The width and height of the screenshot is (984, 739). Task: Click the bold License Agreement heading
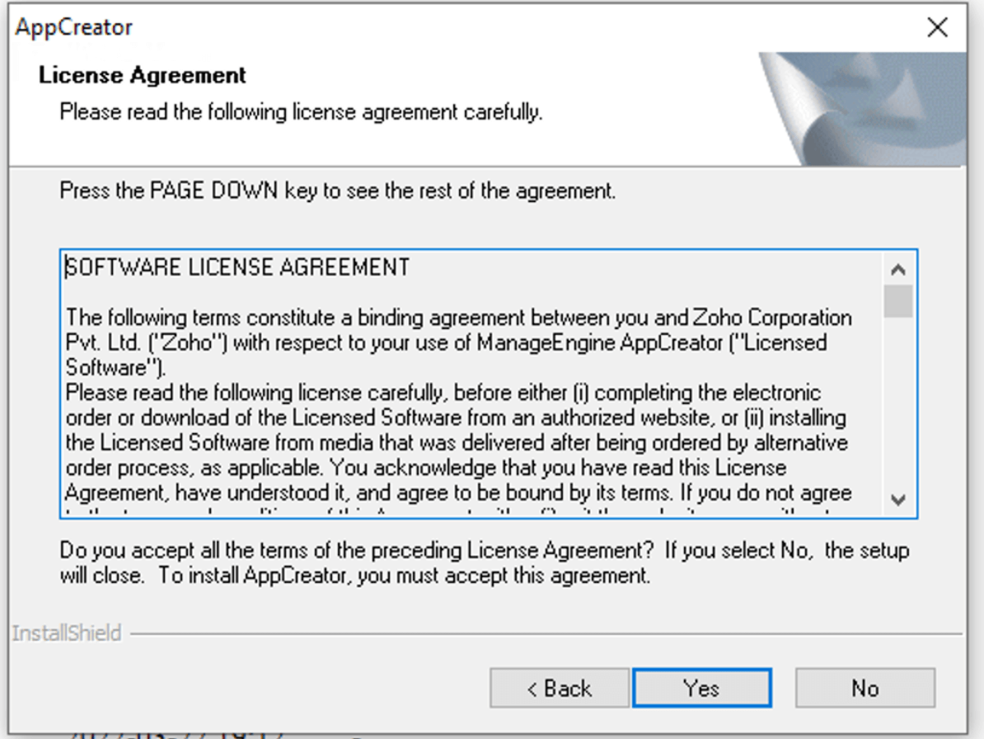pos(143,75)
